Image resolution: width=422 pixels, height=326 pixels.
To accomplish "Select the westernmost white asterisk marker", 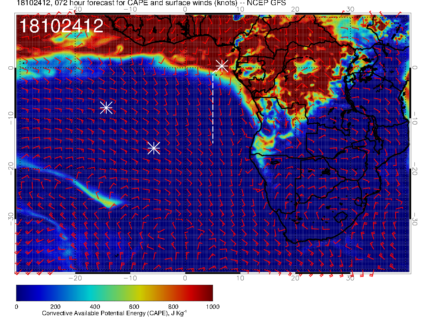I will 106,107.
